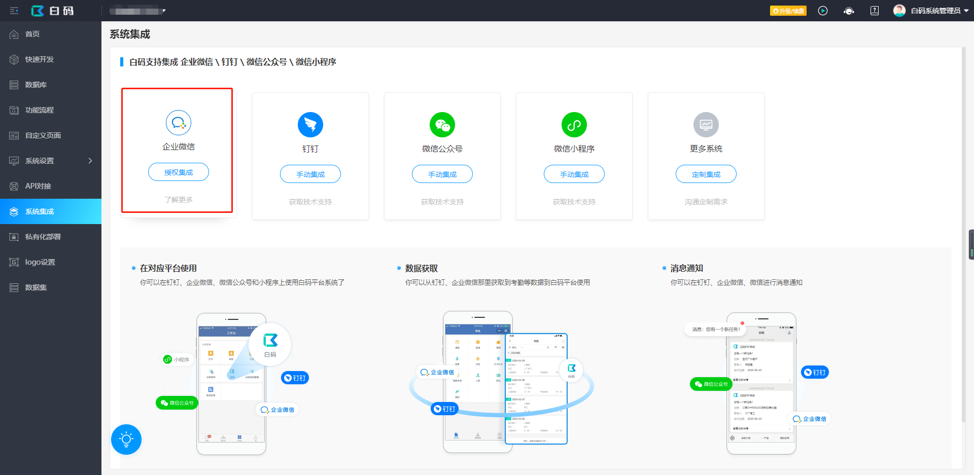
Task: Toggle the sidebar collapse hamburger icon
Action: pos(14,11)
